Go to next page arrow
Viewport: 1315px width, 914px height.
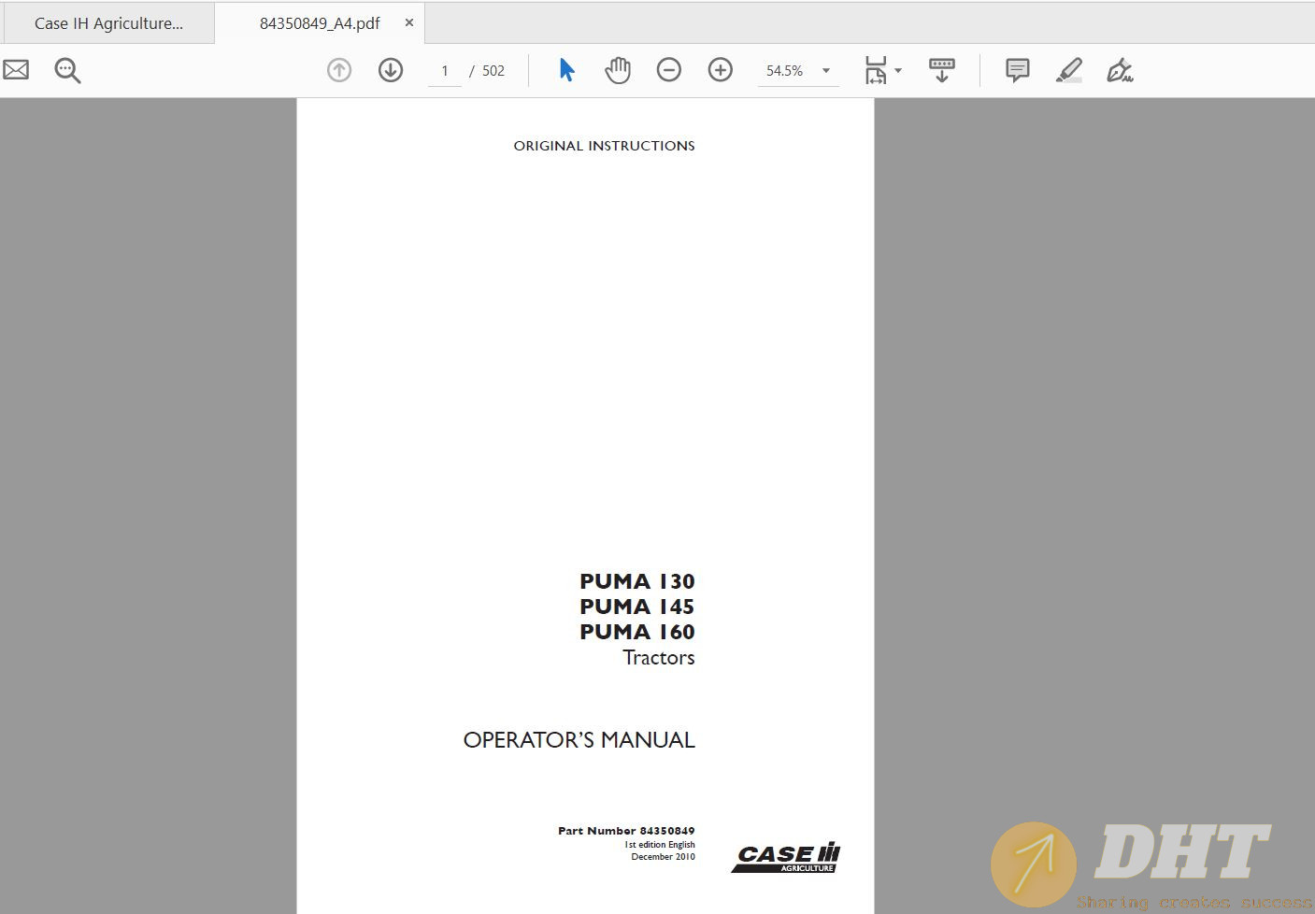pos(391,70)
